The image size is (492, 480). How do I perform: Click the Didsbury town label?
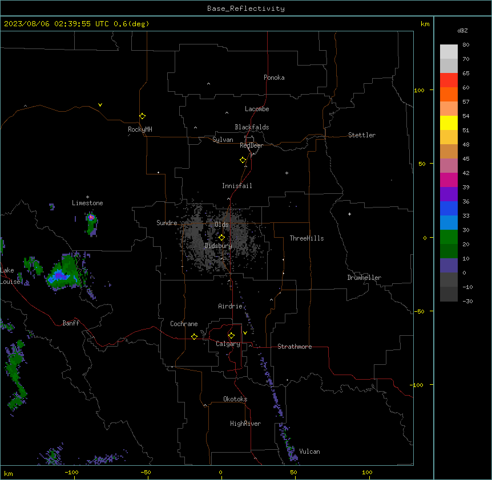[219, 246]
